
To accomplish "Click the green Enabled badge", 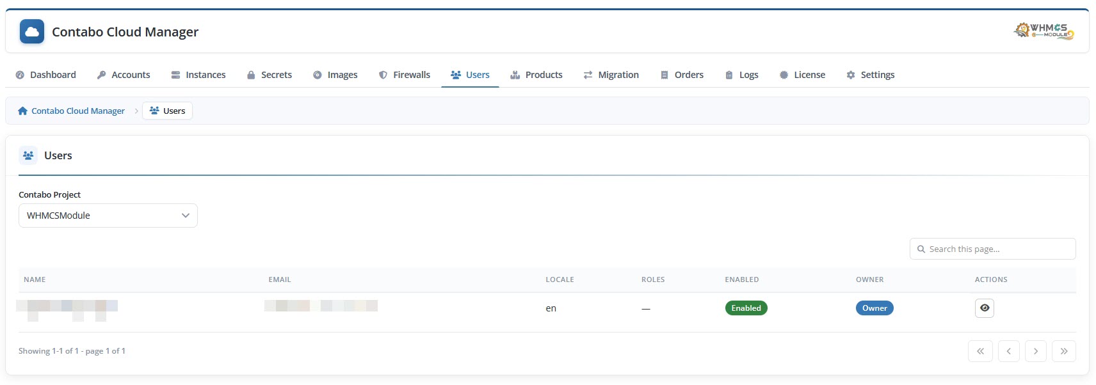I will tap(746, 308).
